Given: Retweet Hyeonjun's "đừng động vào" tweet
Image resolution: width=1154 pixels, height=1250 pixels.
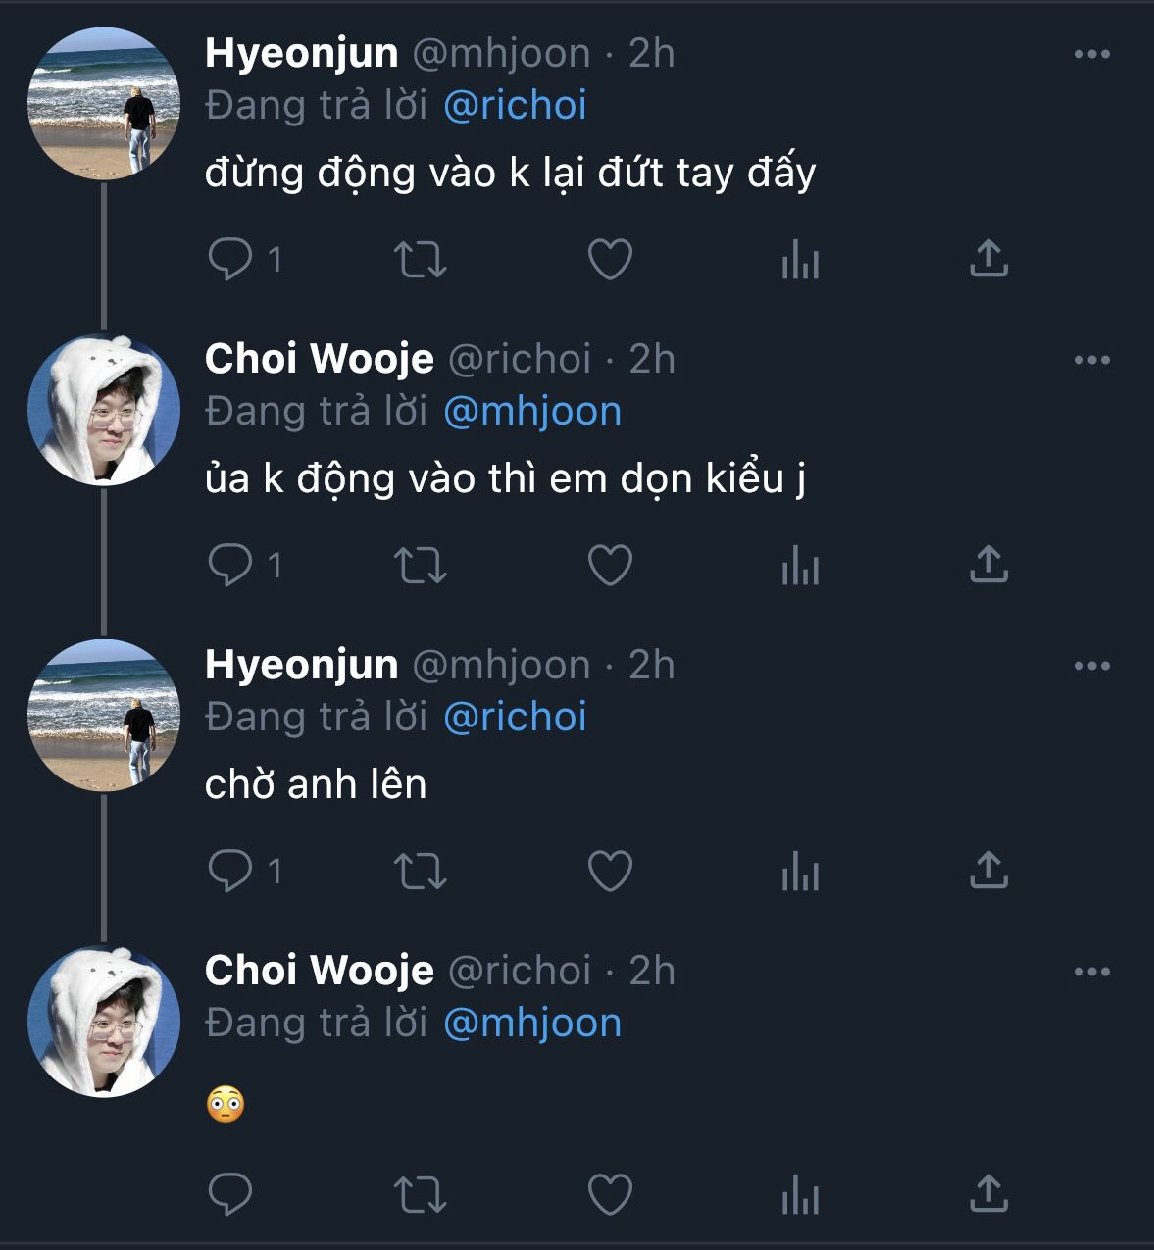Looking at the screenshot, I should click(420, 260).
